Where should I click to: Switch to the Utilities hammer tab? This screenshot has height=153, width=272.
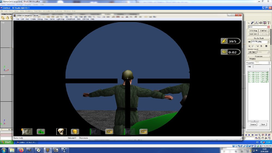[x=268, y=23]
